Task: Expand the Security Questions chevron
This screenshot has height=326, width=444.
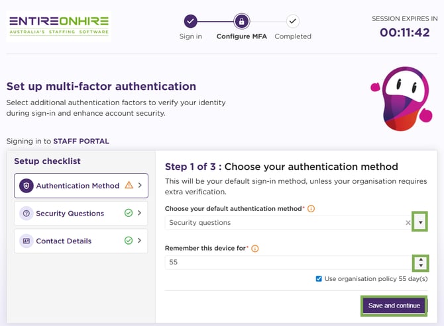Action: pos(140,214)
